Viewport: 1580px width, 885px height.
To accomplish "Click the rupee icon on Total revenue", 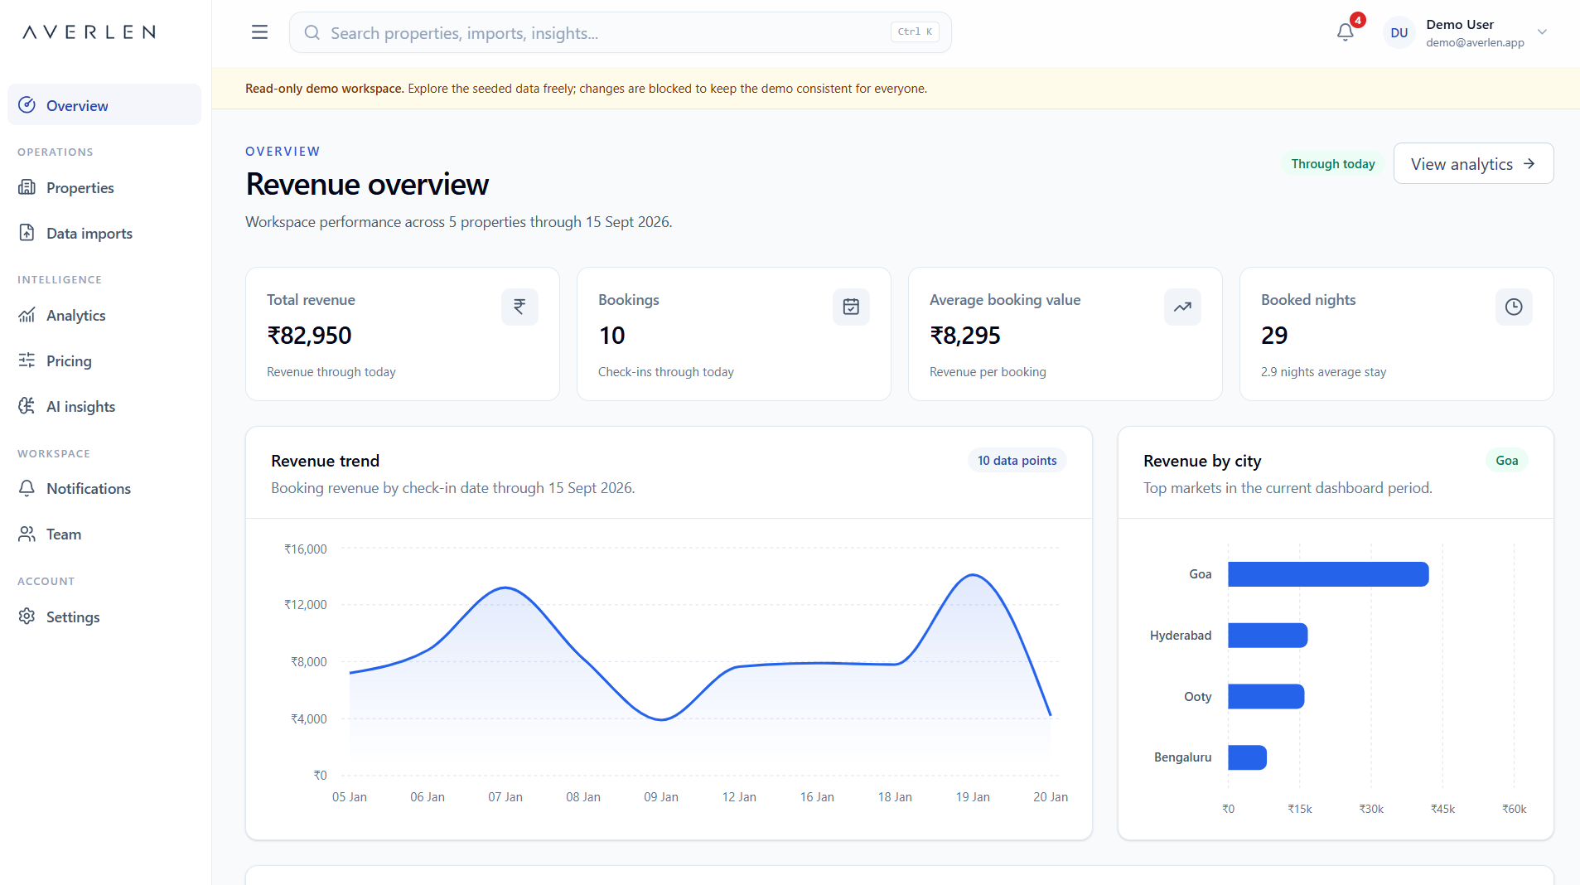I will pos(519,307).
